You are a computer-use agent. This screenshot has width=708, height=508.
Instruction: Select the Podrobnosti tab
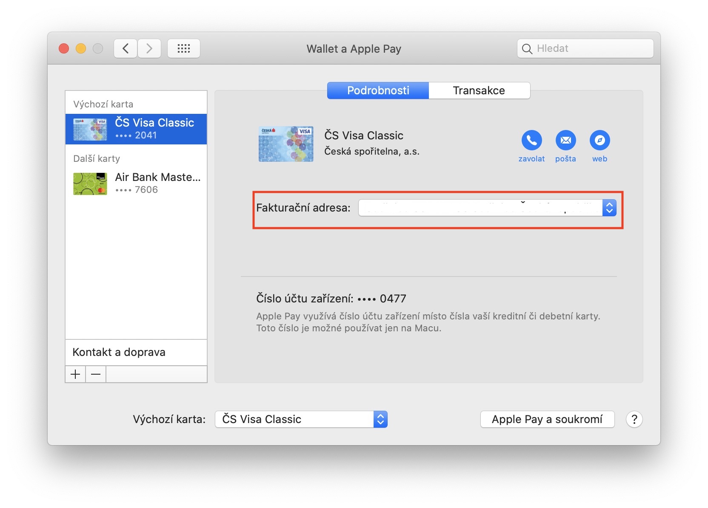point(378,90)
